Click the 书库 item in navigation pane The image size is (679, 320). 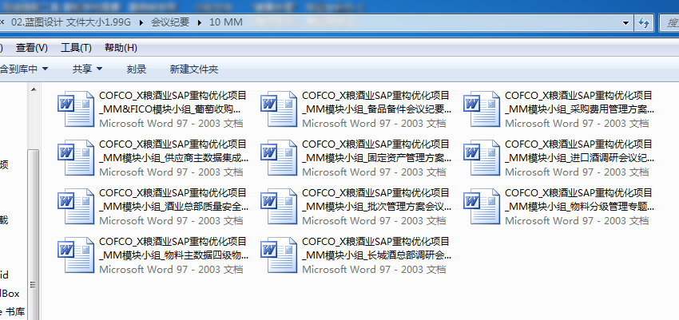point(12,312)
